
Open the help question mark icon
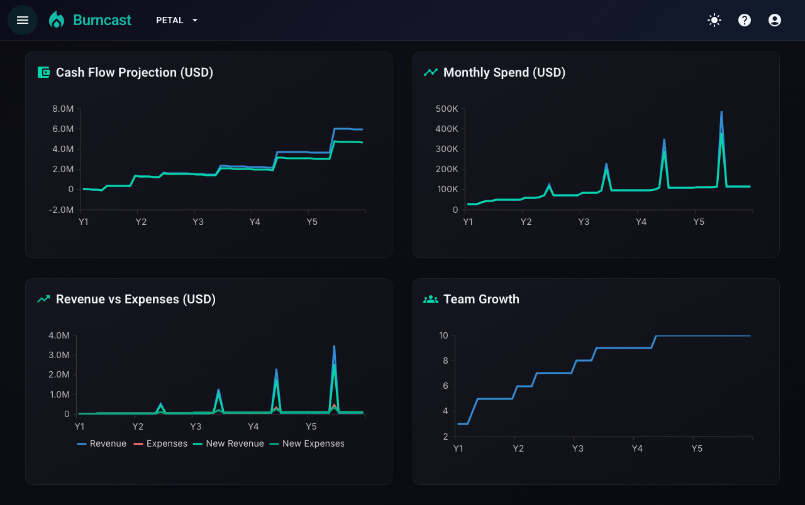pyautogui.click(x=745, y=20)
